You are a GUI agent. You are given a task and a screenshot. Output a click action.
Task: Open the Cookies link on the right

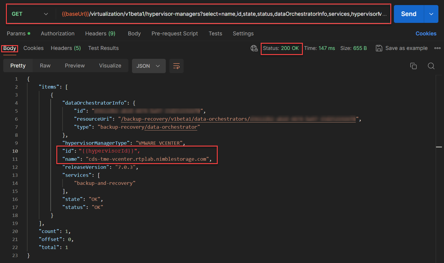(x=426, y=34)
